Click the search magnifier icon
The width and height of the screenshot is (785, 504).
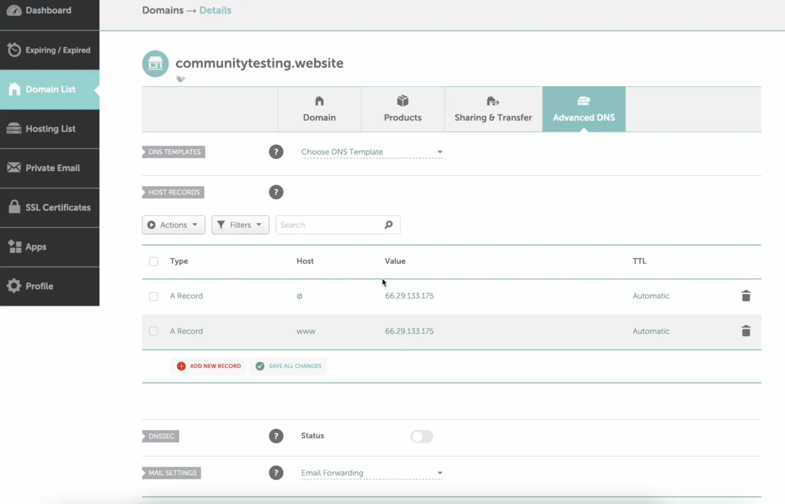(388, 225)
